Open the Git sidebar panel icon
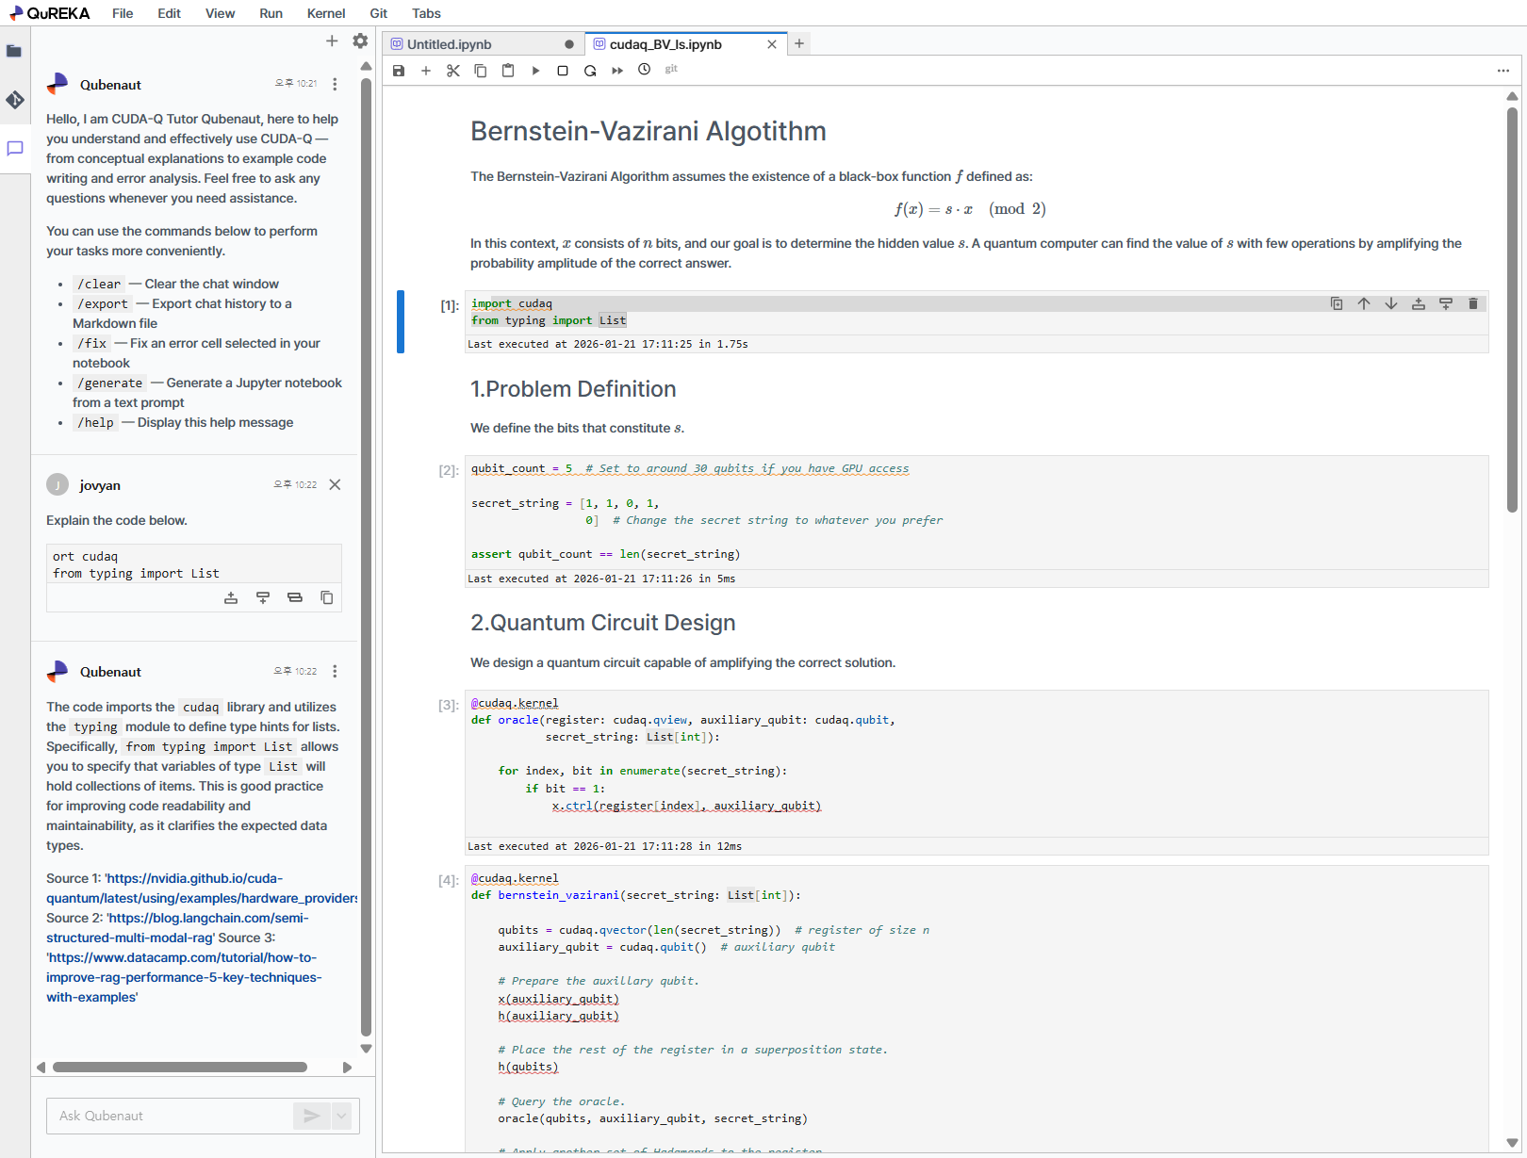 pos(14,100)
